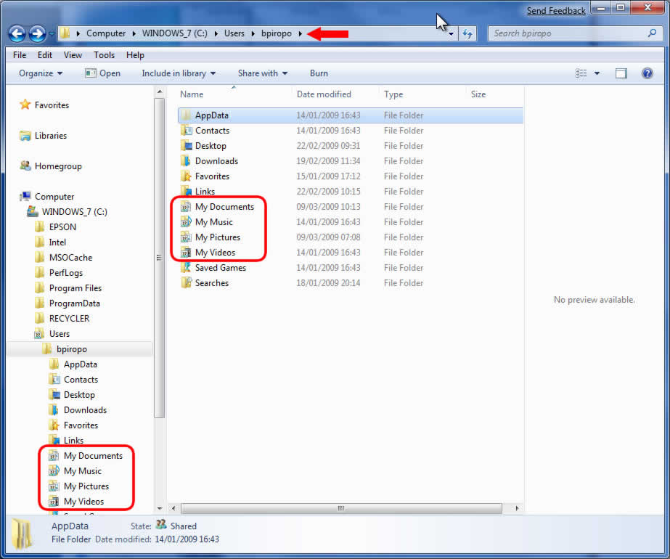Click the My Pictures icon in navigation tree
The height and width of the screenshot is (559, 670).
54,486
